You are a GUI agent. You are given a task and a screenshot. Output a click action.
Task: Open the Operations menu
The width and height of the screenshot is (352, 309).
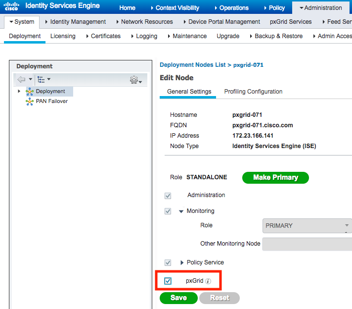coord(231,8)
